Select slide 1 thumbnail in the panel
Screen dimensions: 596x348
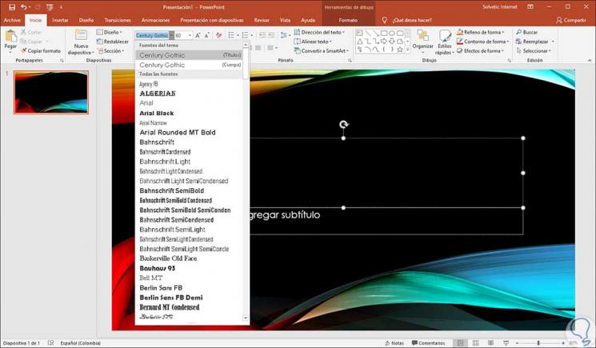pos(51,92)
